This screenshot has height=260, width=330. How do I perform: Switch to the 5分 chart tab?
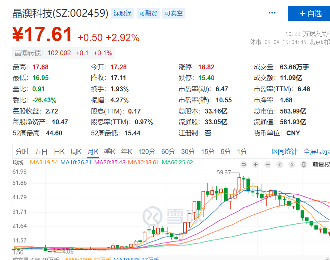tap(226, 151)
